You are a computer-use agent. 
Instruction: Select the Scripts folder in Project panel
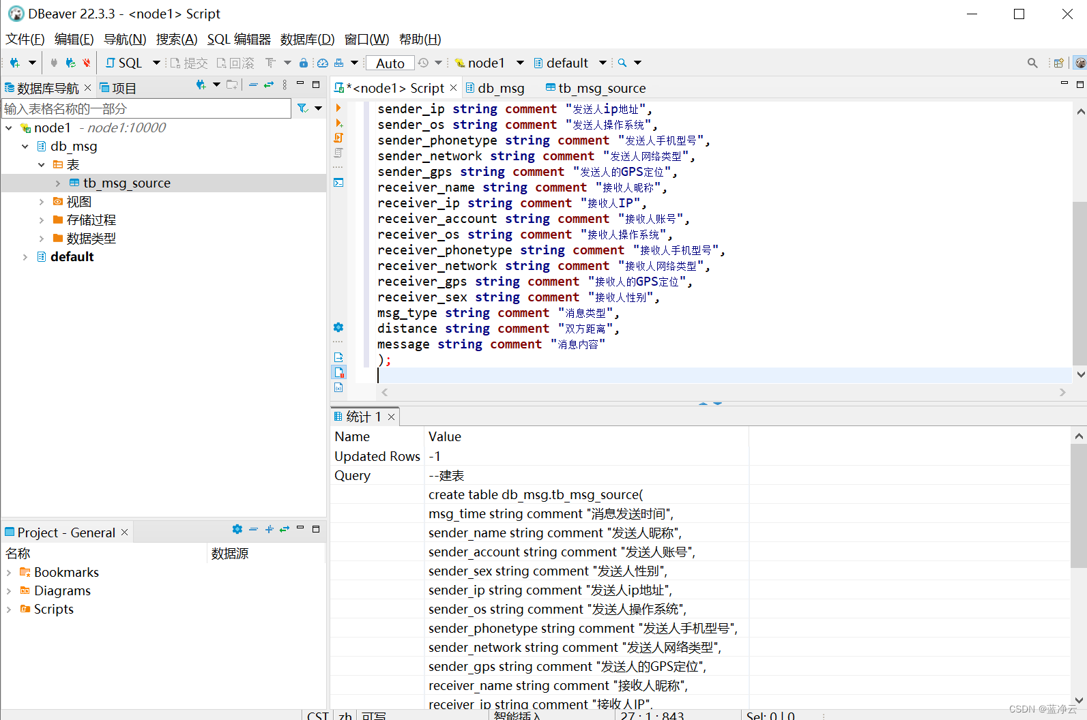point(54,609)
